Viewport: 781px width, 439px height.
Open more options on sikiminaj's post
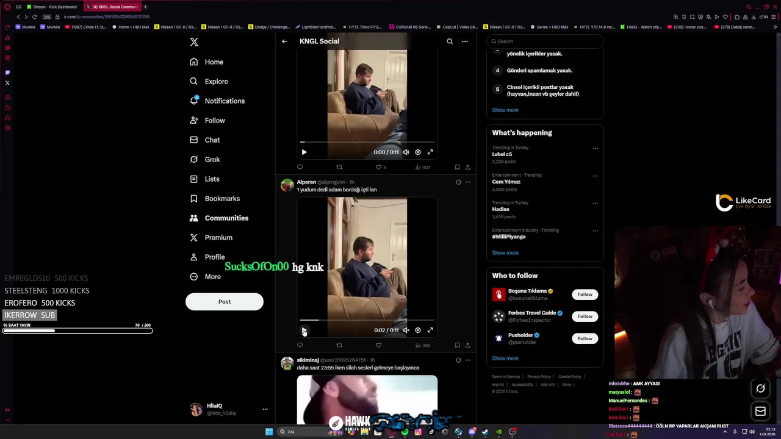[468, 360]
